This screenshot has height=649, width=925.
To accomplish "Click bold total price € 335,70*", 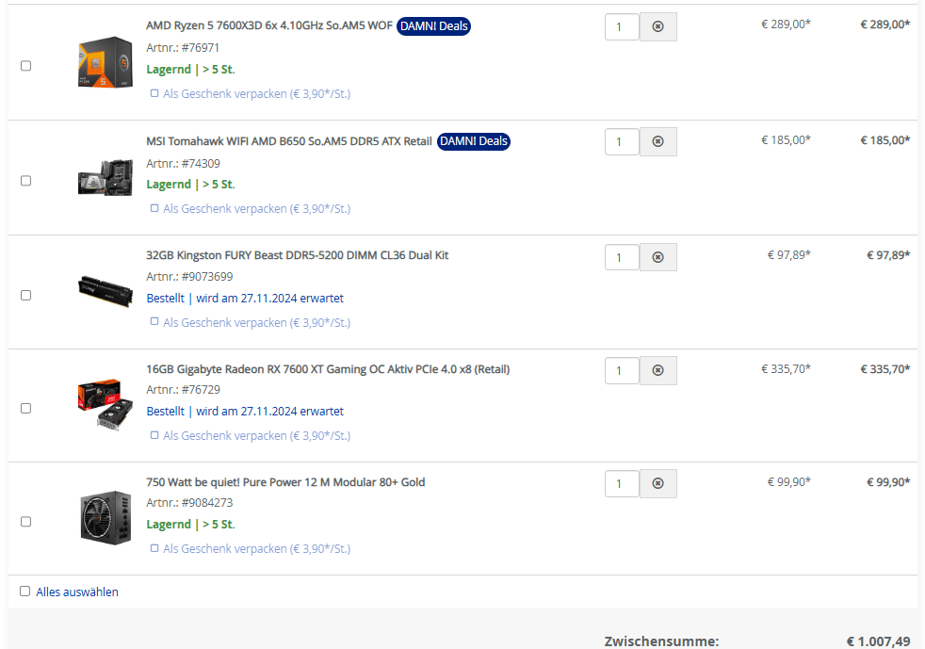I will [884, 368].
